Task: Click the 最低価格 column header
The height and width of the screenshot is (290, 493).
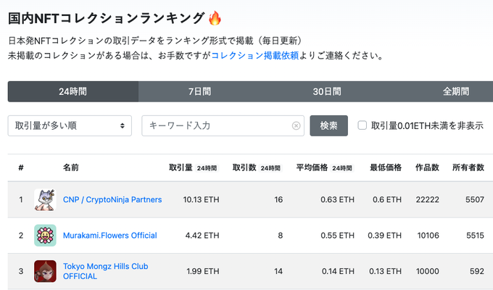Action: coord(386,167)
